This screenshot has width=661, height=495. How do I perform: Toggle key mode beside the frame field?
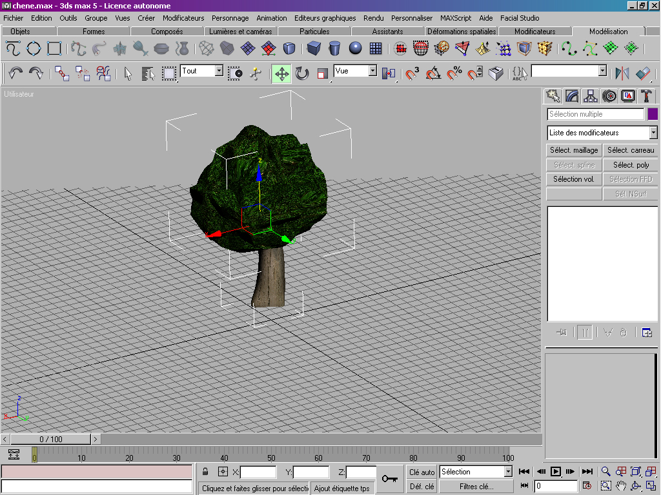524,486
